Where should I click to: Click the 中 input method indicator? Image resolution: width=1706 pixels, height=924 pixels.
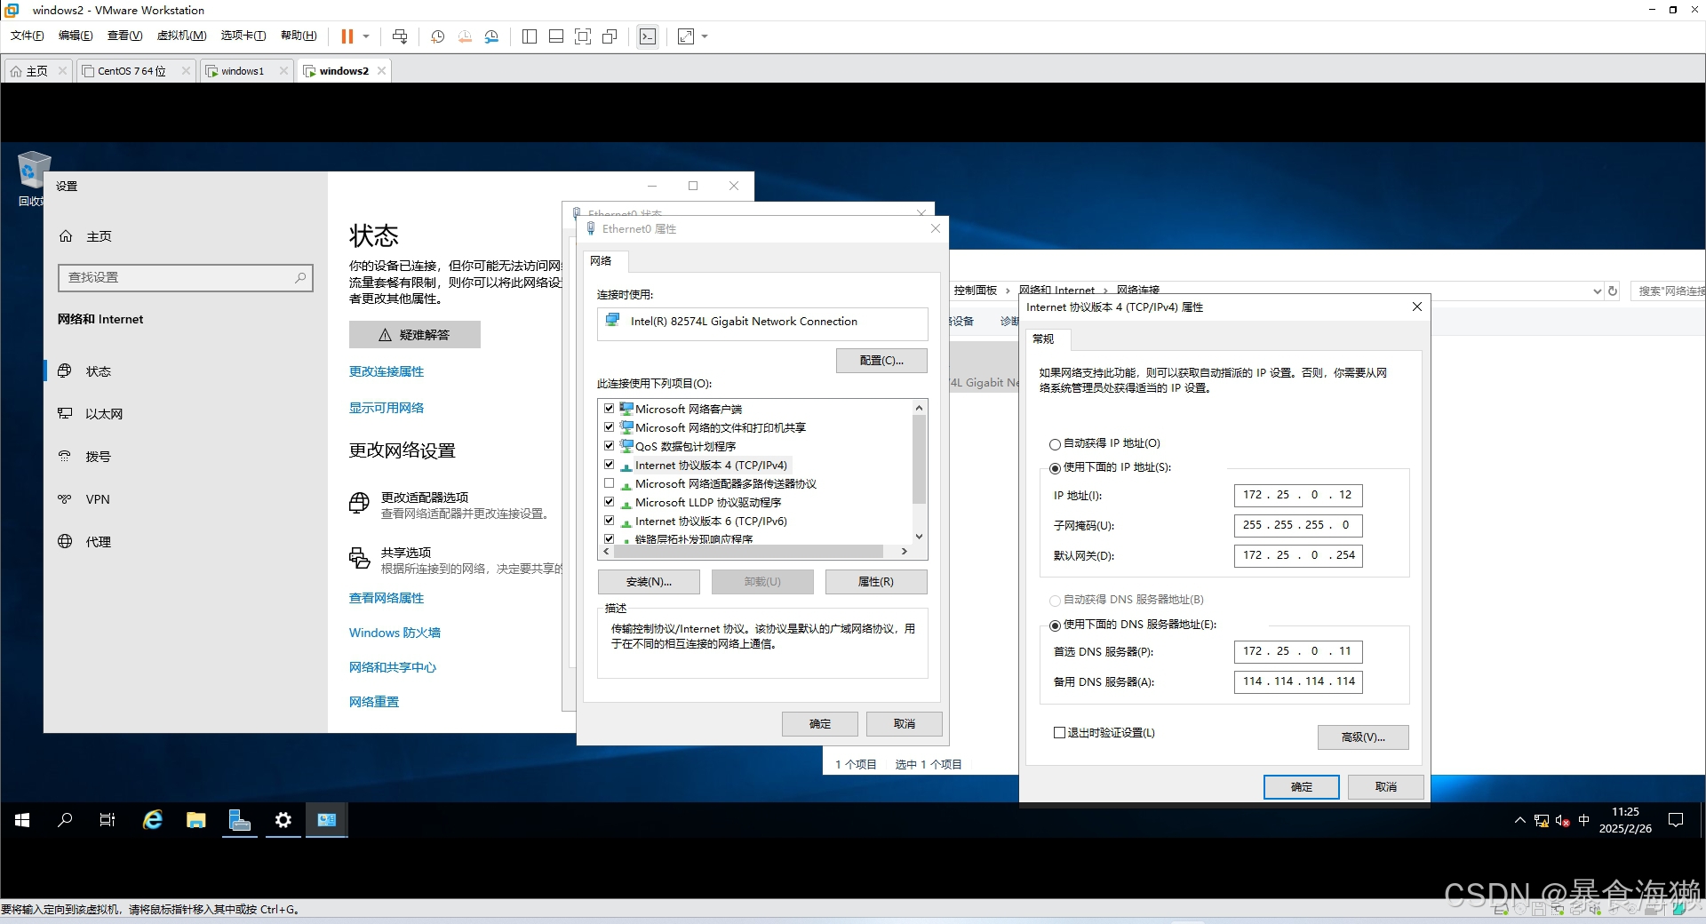pyautogui.click(x=1583, y=820)
